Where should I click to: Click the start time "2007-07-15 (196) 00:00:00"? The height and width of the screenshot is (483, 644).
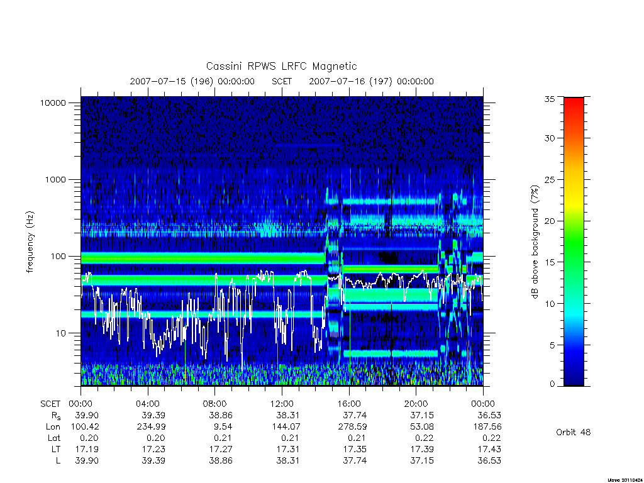[x=192, y=81]
